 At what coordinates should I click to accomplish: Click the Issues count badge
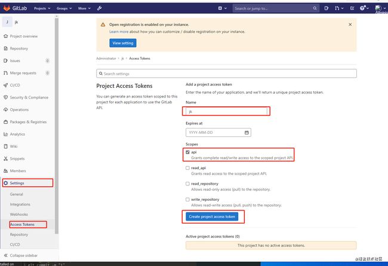coord(48,60)
